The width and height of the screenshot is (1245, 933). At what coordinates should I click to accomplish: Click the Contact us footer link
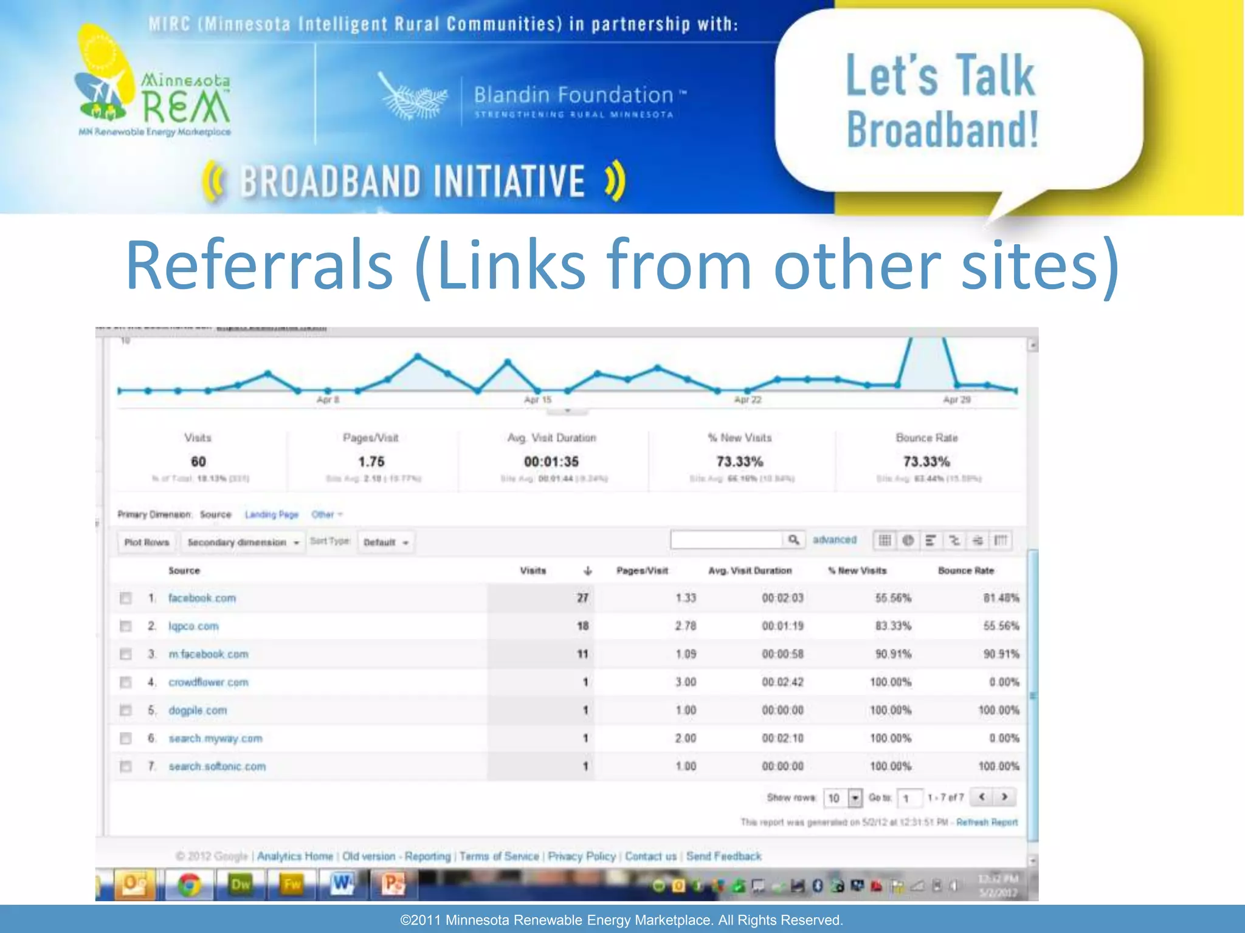[x=650, y=856]
